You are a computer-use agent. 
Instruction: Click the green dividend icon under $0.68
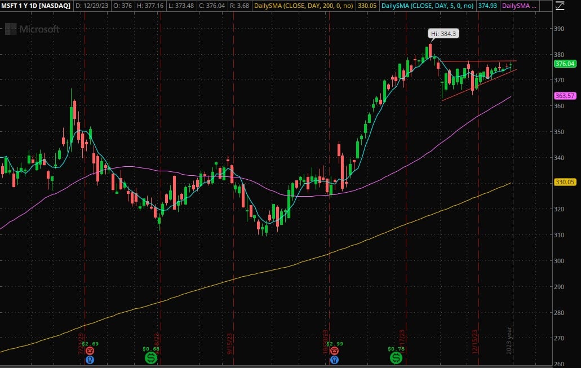coord(151,358)
